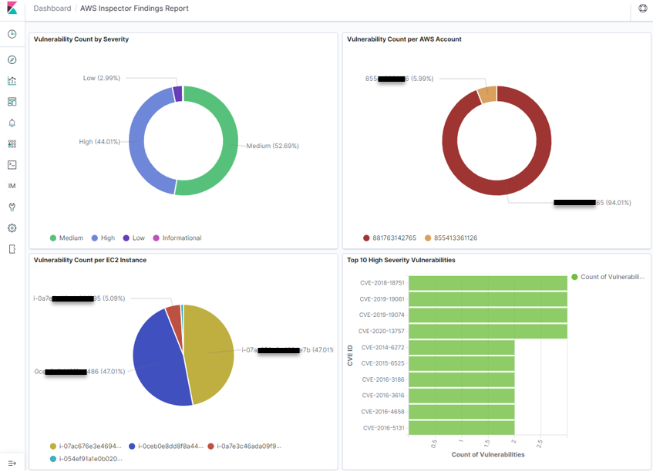Screen dimensions: 653x472
Task: Toggle the 855413361126 account legend
Action: (451, 238)
